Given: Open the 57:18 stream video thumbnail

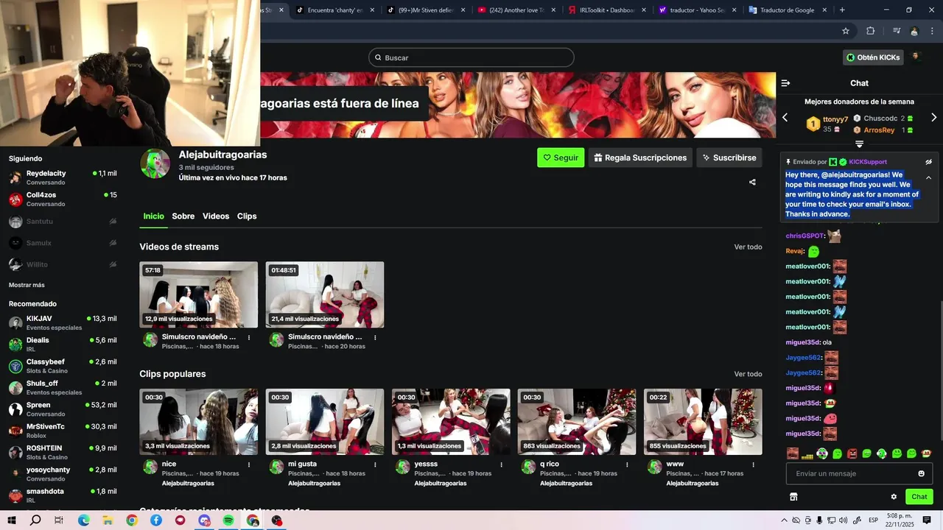Looking at the screenshot, I should coord(199,294).
